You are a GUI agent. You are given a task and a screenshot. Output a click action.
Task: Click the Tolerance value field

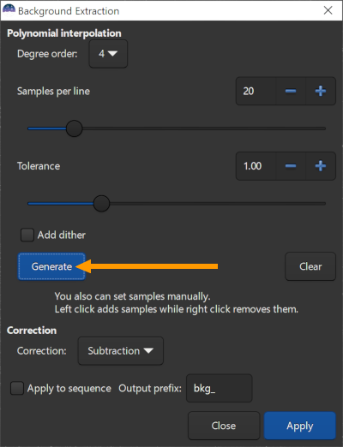point(256,166)
